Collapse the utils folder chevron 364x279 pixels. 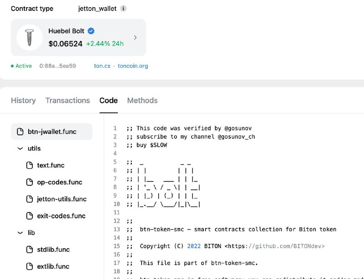coord(20,149)
